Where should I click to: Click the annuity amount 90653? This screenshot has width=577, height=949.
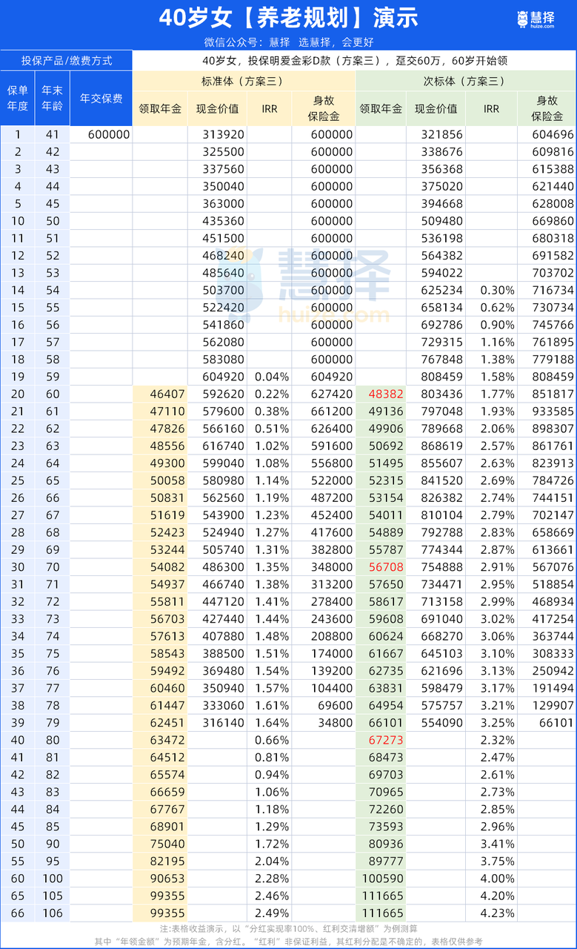pyautogui.click(x=167, y=879)
